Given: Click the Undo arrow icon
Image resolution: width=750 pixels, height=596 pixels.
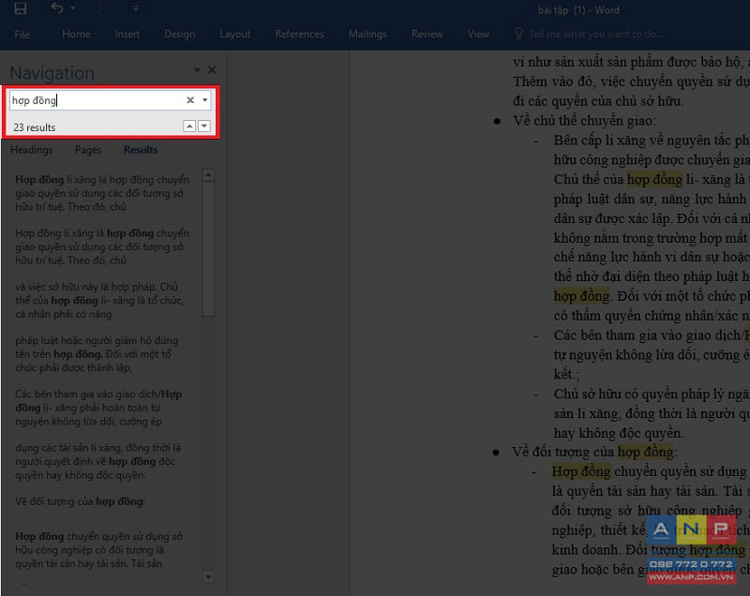Looking at the screenshot, I should click(57, 8).
